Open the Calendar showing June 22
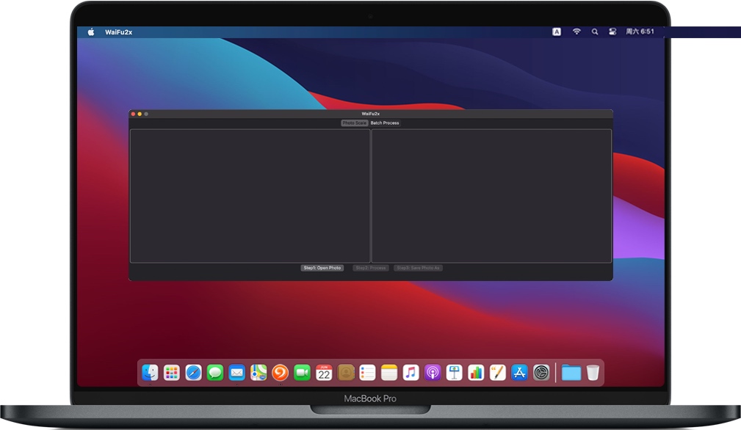This screenshot has height=430, width=741. click(323, 372)
